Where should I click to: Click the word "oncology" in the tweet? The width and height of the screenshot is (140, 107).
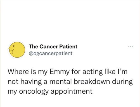pyautogui.click(x=34, y=91)
